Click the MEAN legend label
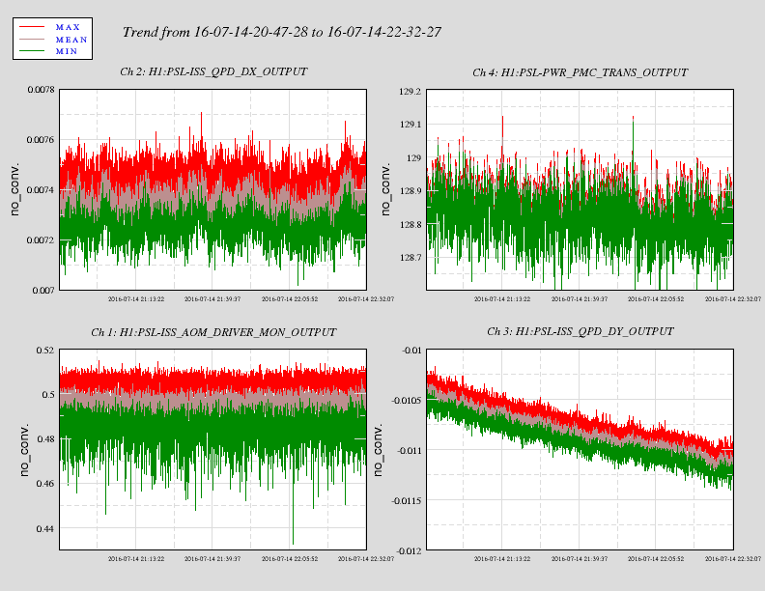This screenshot has height=591, width=765. click(x=71, y=40)
